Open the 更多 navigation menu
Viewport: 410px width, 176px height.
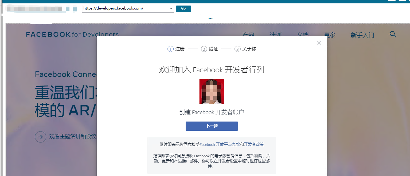point(330,35)
